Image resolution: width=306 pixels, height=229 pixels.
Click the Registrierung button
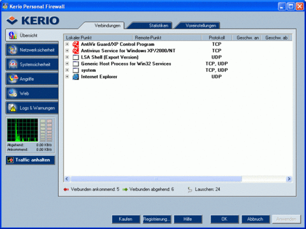point(157,219)
